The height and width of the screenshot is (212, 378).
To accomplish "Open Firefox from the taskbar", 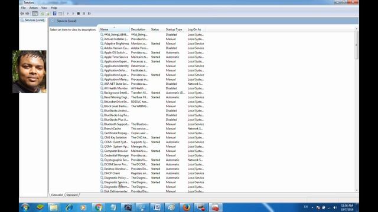I will click(186, 207).
